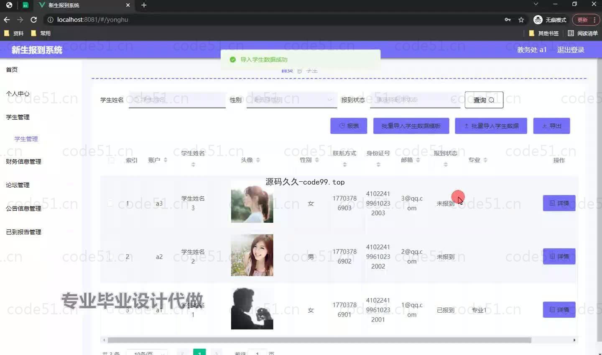This screenshot has height=355, width=602.
Task: Open the tab search chevron
Action: 536,4
